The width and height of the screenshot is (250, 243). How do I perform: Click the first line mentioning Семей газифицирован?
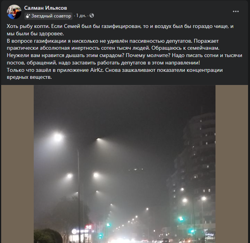120,26
